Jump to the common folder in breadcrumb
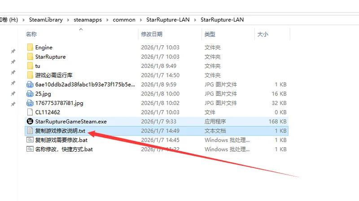This screenshot has height=201, width=359. (124, 20)
